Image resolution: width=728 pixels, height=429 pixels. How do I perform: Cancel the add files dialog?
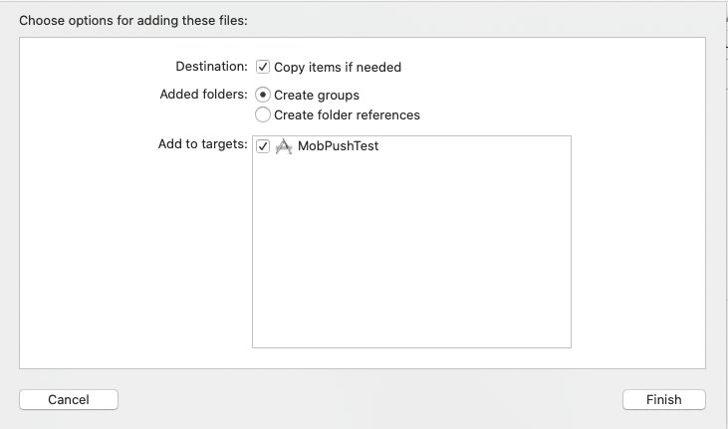[x=69, y=399]
